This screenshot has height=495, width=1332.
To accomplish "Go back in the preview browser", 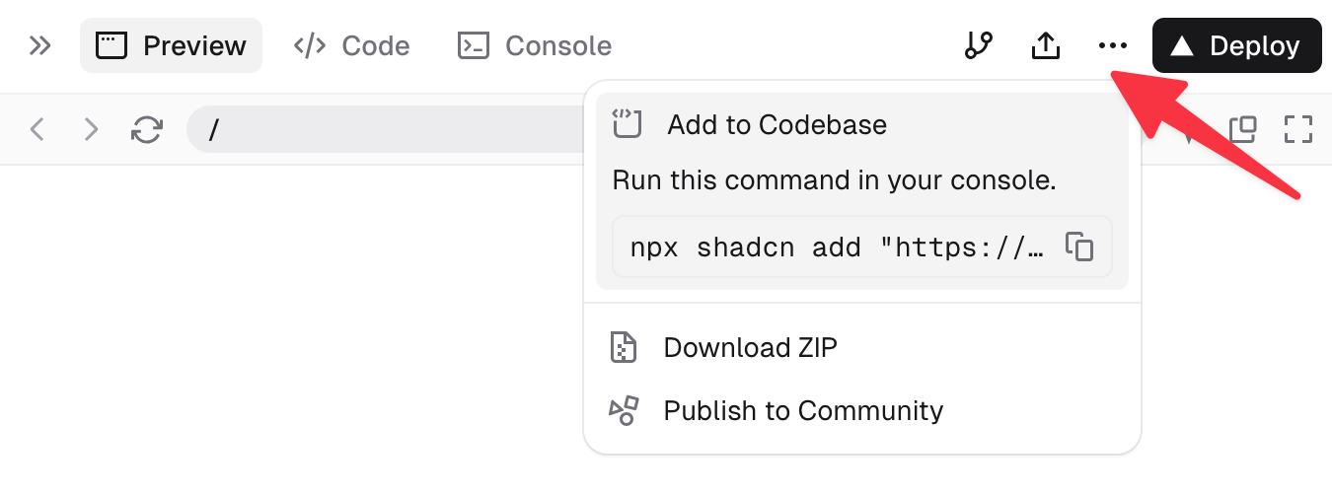I will 37,129.
